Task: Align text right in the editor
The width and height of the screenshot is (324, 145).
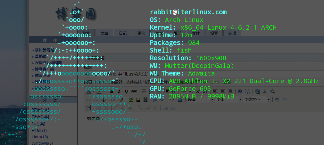Action: pyautogui.click(x=230, y=91)
